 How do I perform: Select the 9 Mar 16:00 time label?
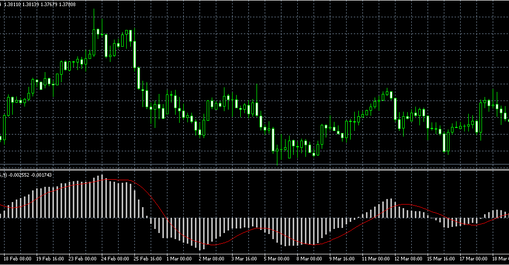[x=342, y=259]
